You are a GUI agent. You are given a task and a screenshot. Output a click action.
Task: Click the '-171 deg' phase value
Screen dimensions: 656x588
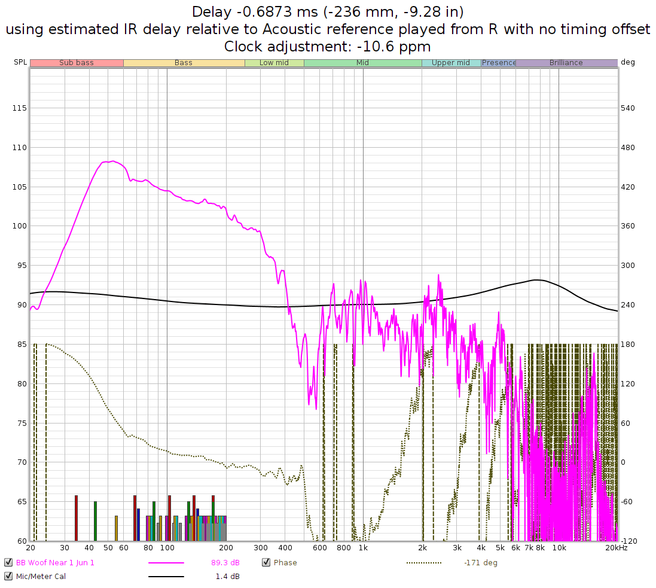point(481,562)
